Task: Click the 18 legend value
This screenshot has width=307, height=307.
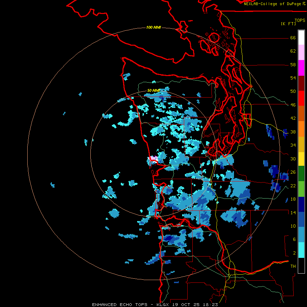Action: (x=293, y=199)
